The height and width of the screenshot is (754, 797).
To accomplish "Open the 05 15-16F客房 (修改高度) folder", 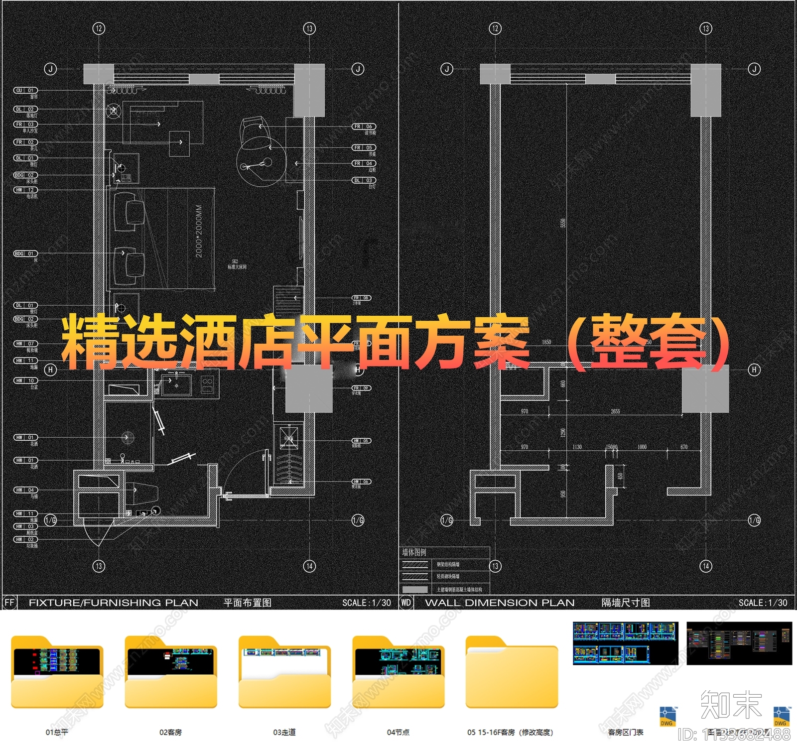I will [x=512, y=672].
